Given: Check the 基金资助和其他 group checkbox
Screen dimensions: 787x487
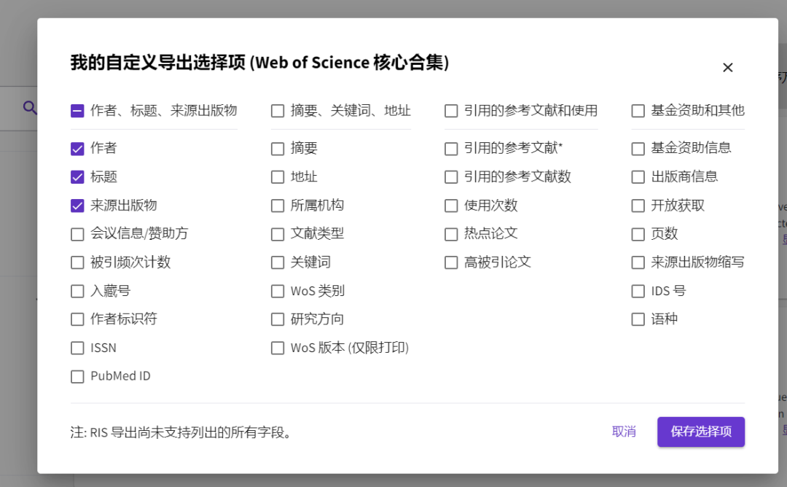Looking at the screenshot, I should [638, 111].
